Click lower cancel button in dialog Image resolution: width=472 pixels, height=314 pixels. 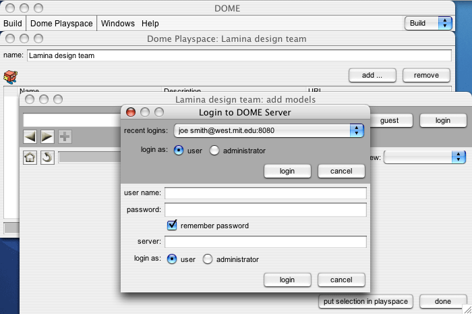pyautogui.click(x=341, y=280)
